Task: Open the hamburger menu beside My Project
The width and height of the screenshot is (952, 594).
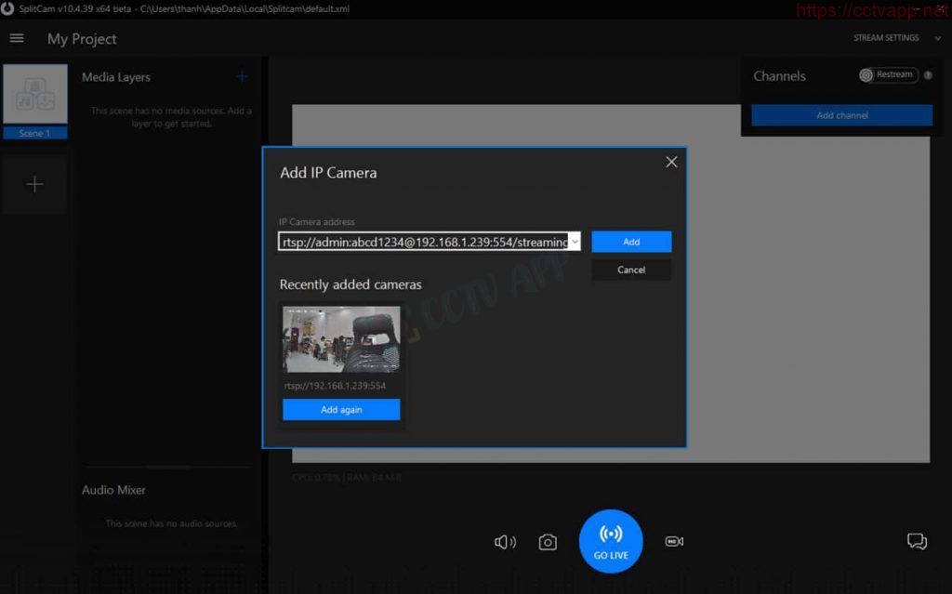Action: 17,38
